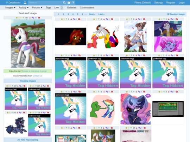Hide the blue pink-haired pony image

click(144, 92)
